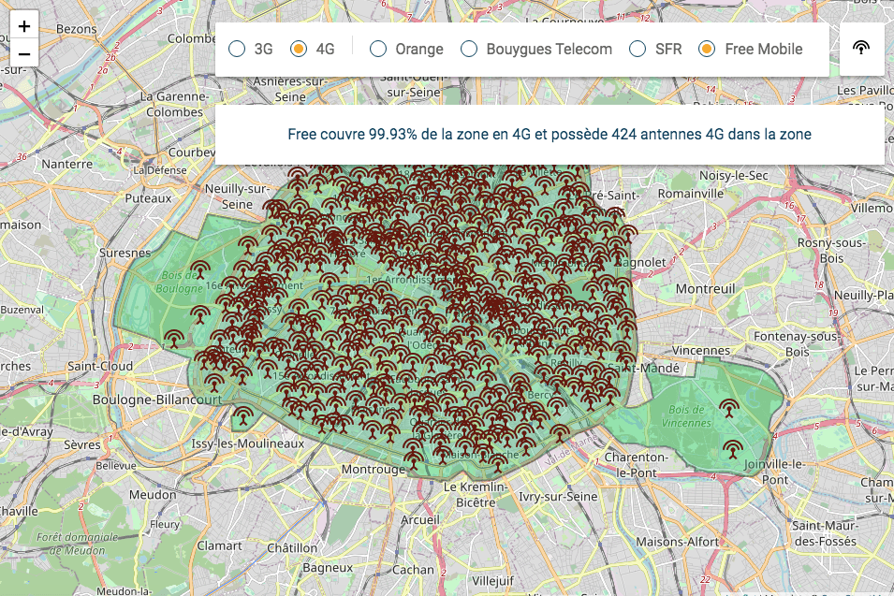Switch operator to SFR
894x596 pixels.
point(638,49)
